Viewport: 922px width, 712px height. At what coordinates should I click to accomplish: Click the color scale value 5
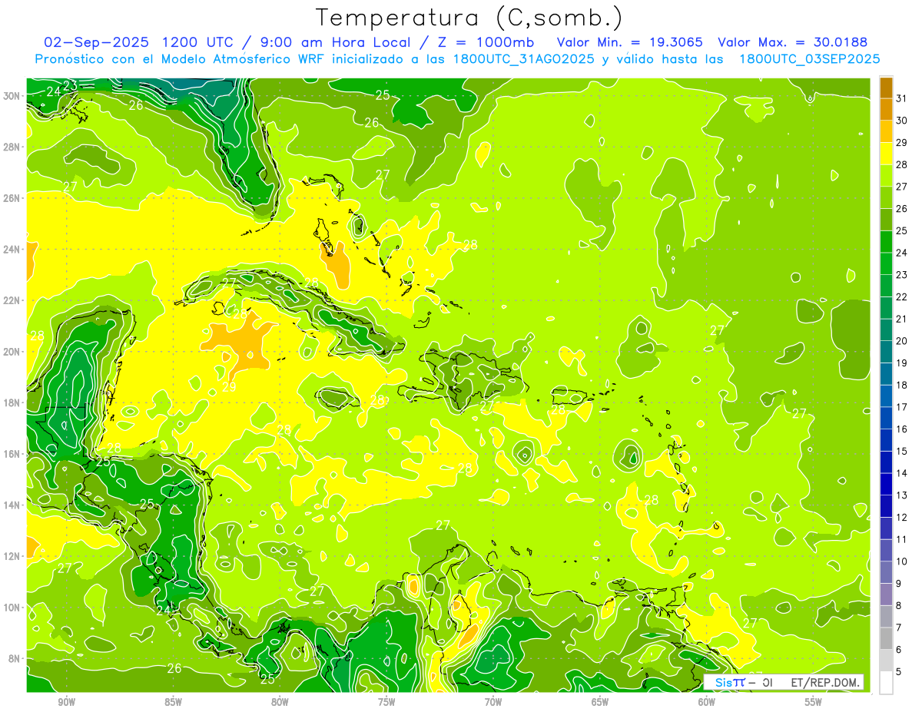[899, 671]
